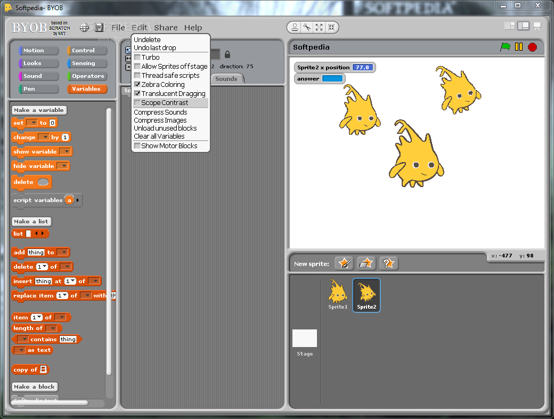This screenshot has height=419, width=554.
Task: Select the Stage thumbnail
Action: (x=305, y=342)
